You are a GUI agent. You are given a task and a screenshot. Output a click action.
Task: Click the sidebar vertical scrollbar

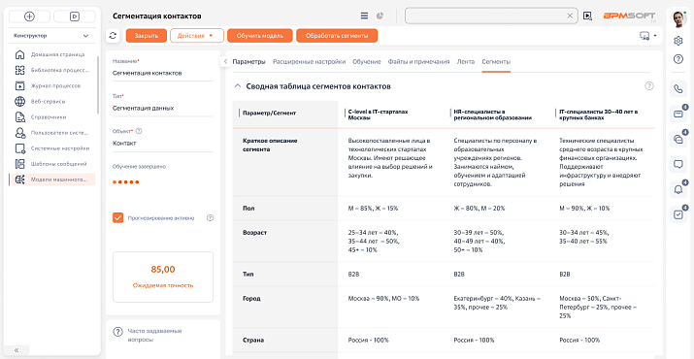tap(98, 85)
